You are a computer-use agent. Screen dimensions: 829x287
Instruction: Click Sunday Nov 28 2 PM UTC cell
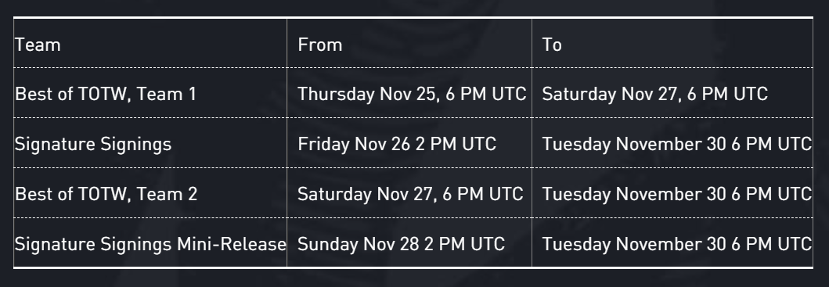tap(409, 243)
